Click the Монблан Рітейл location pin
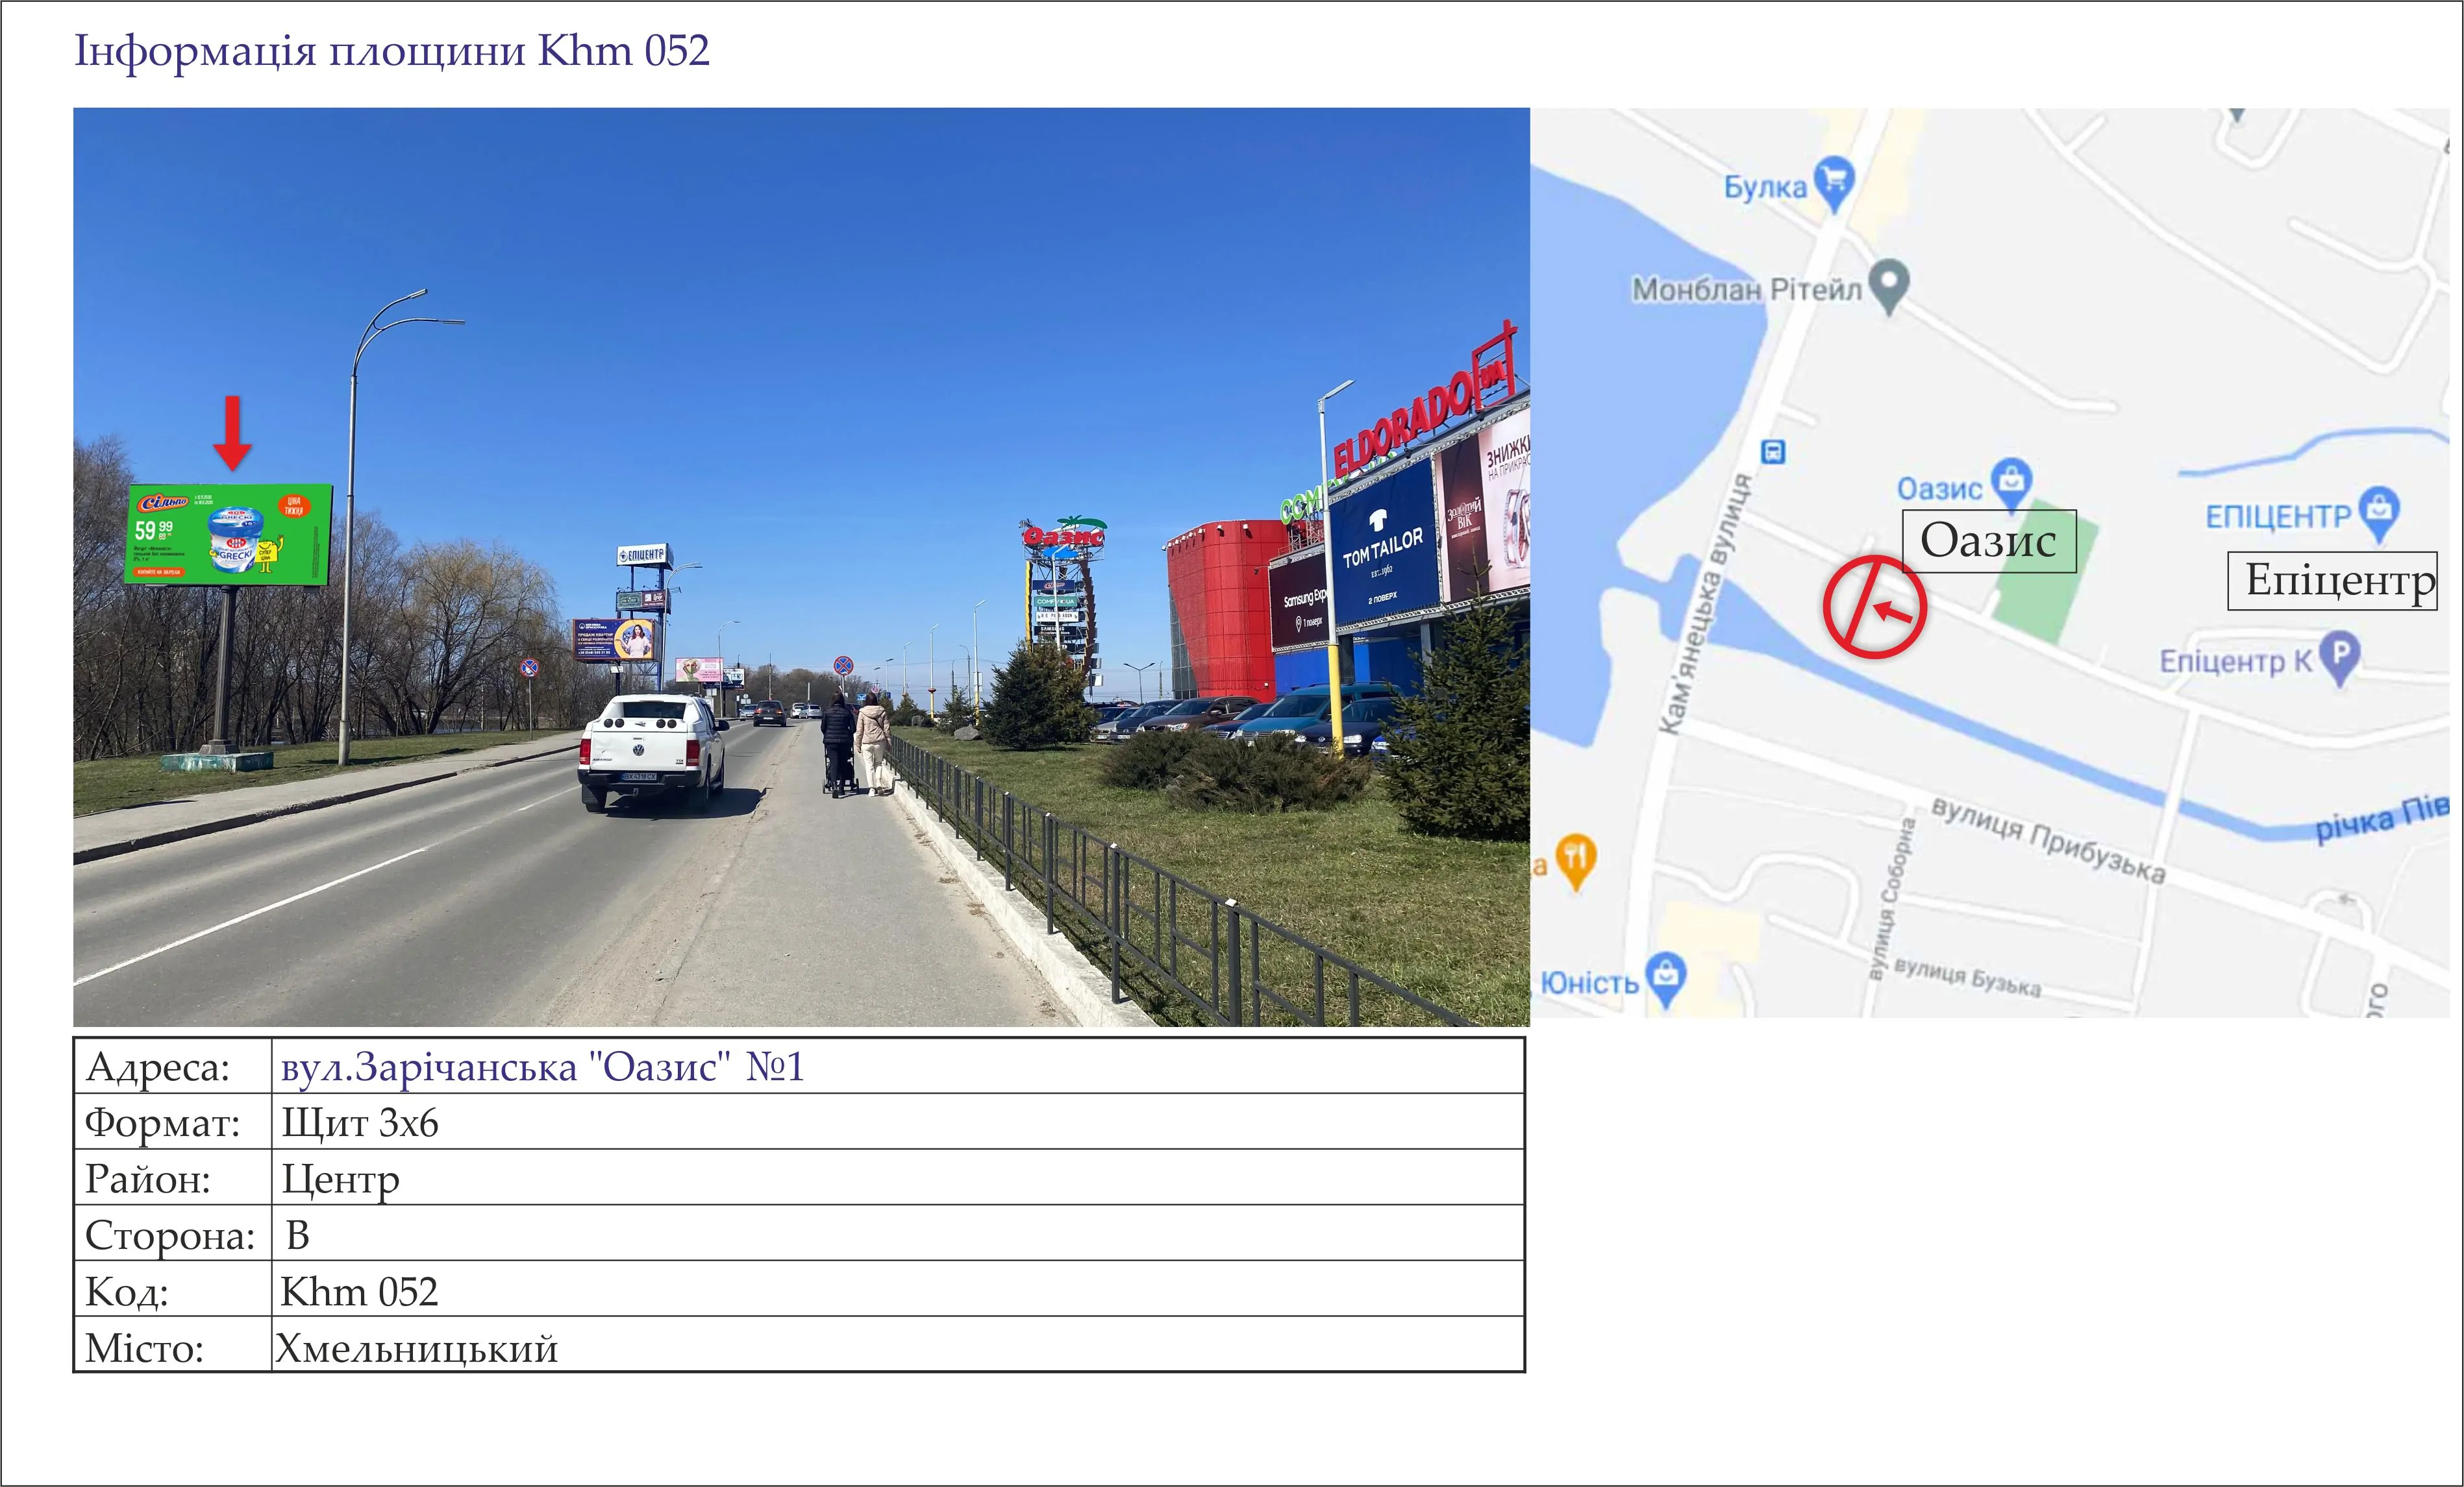The image size is (2464, 1487). point(1889,286)
